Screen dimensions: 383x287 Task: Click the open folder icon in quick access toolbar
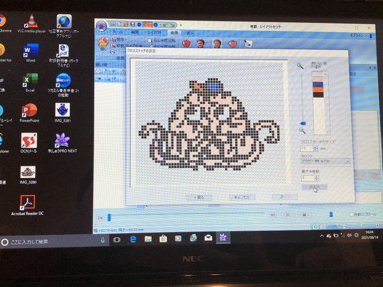click(126, 24)
